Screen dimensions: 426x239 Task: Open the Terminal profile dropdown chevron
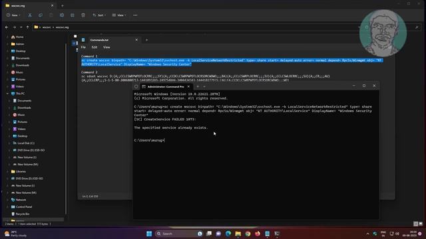(204, 86)
